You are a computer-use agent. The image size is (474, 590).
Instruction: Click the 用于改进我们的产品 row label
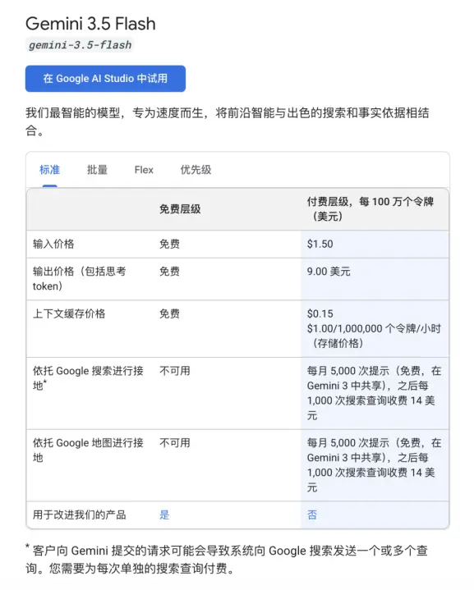79,515
